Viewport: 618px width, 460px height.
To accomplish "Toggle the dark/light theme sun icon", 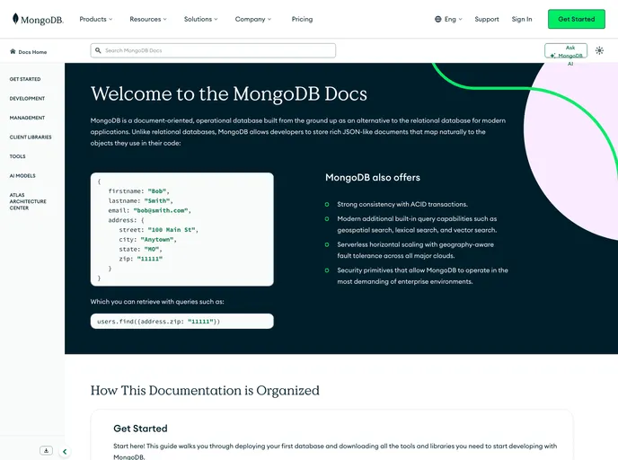I will click(599, 50).
